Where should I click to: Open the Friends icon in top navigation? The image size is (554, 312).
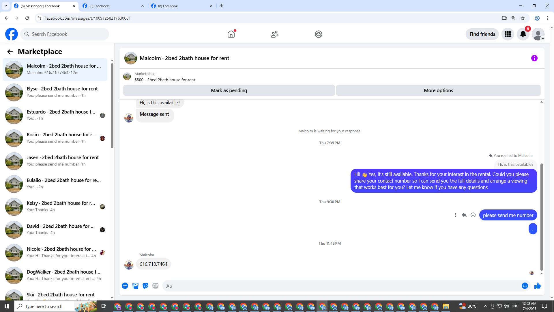click(x=275, y=34)
